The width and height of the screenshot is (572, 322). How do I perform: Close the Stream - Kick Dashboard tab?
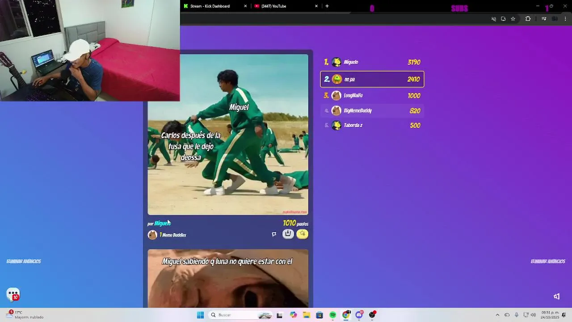tap(245, 6)
